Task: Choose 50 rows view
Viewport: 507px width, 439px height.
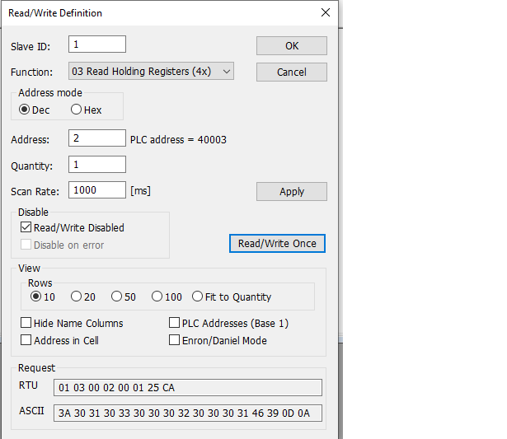Action: point(117,297)
